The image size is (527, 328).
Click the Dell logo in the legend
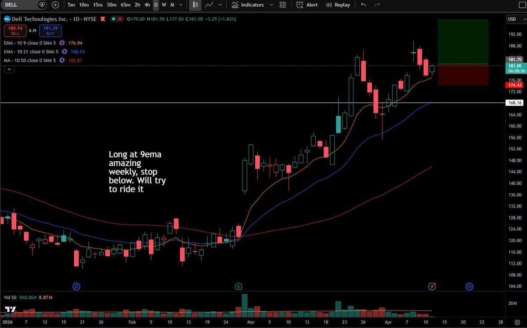pyautogui.click(x=7, y=19)
